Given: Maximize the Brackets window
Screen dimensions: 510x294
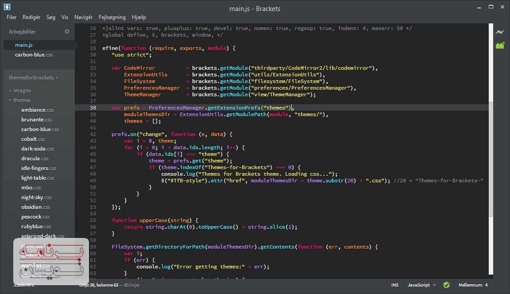Looking at the screenshot, I should point(491,7).
